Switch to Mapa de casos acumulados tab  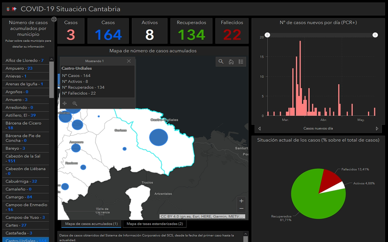pos(91,224)
